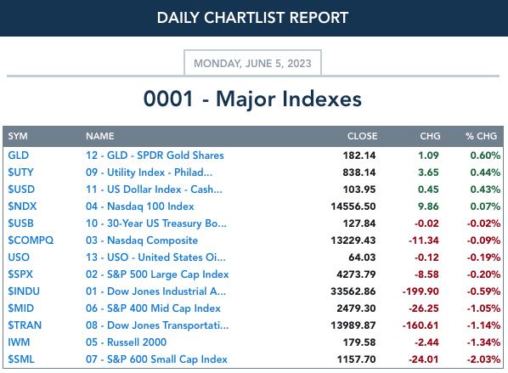This screenshot has width=508, height=373.
Task: Open '06 - S&P 400 Mid Cap Index' link
Action: (x=153, y=308)
